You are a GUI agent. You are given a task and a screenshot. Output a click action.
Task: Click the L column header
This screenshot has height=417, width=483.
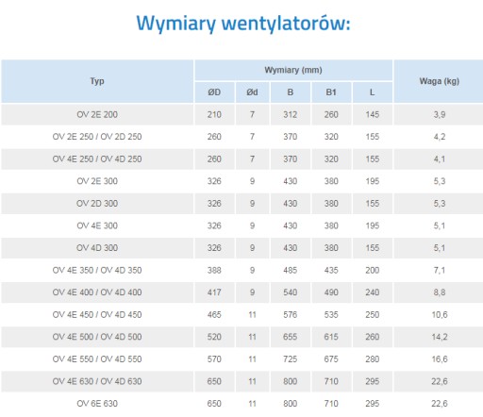click(x=373, y=92)
